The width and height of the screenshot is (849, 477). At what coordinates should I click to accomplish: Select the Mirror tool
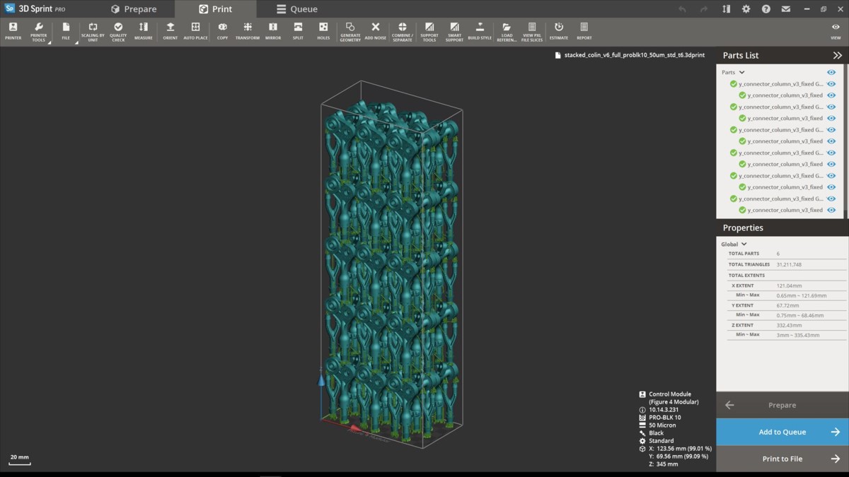tap(273, 31)
